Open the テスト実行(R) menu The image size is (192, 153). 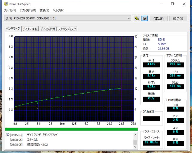pos(28,10)
